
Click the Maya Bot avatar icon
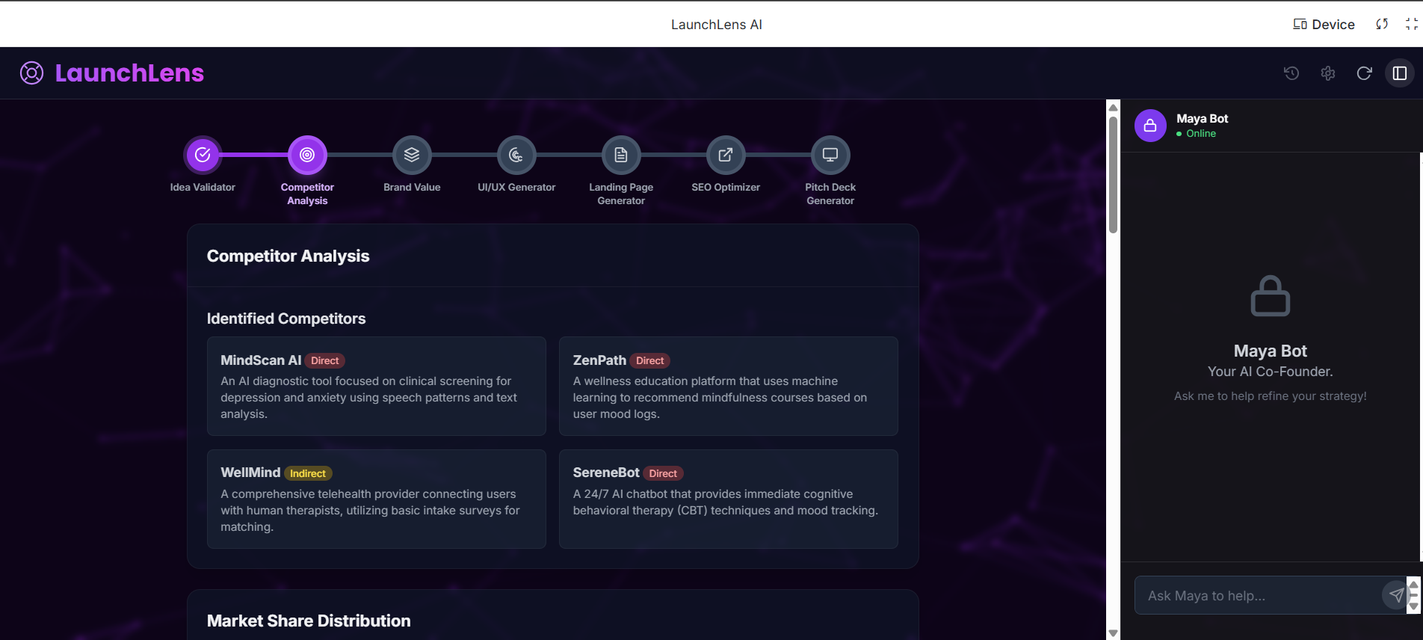(x=1150, y=126)
